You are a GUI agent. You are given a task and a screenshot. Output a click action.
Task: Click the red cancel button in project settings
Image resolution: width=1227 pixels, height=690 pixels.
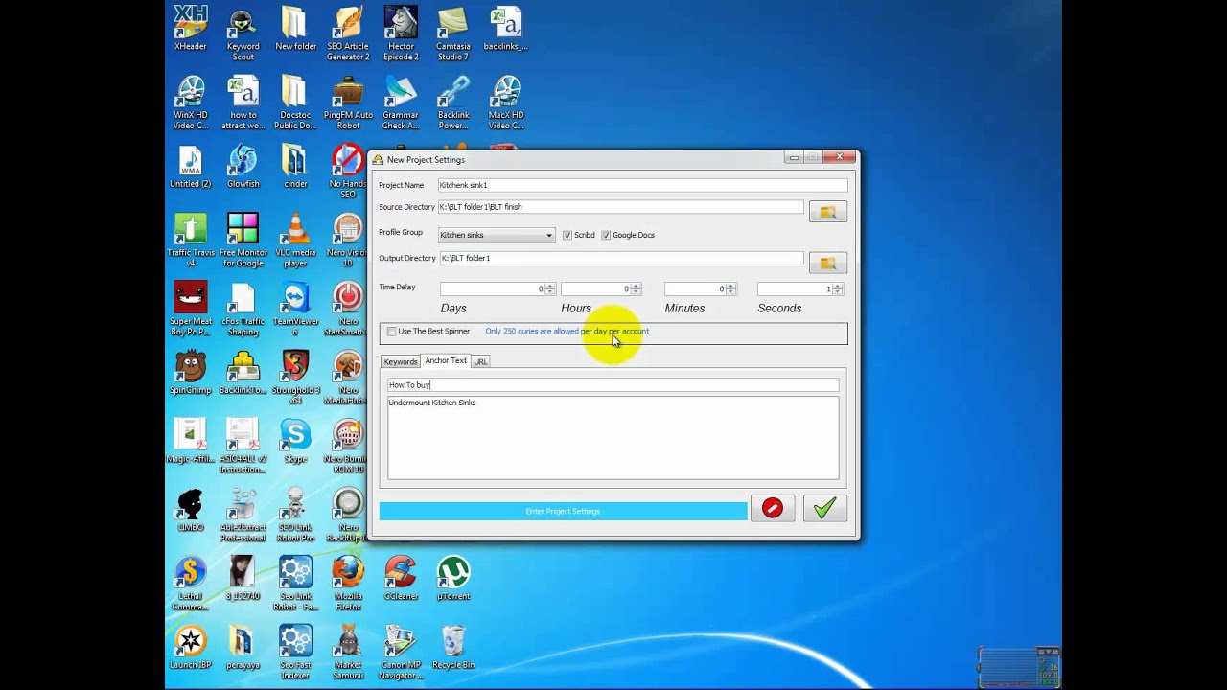click(773, 509)
